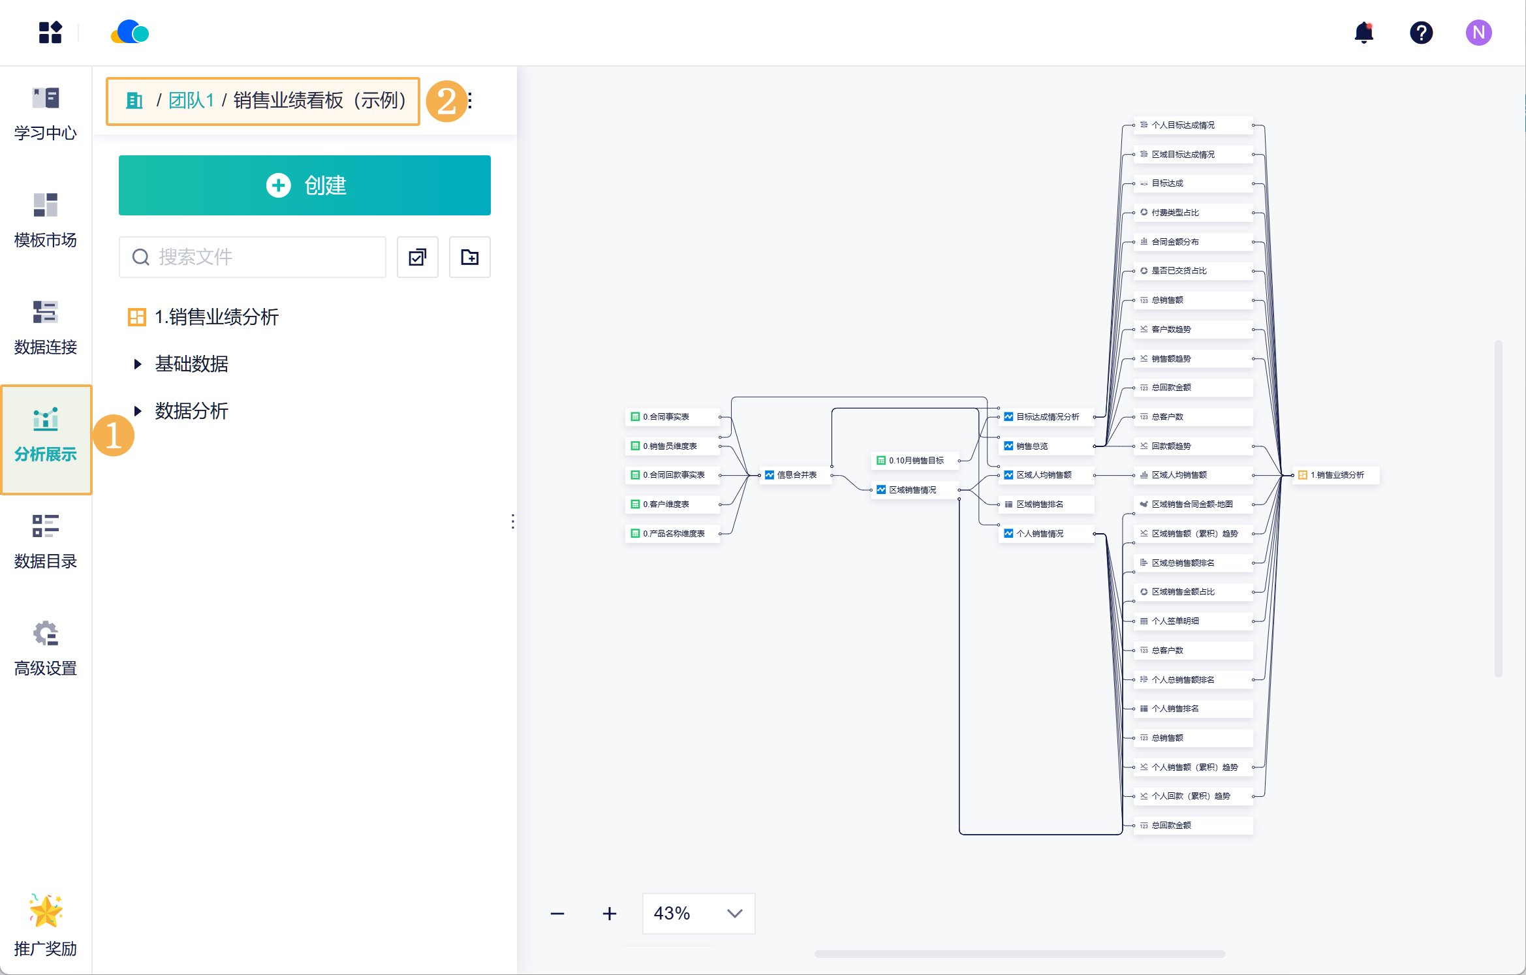
Task: Select the 区域销售金额占比 node
Action: 1194,592
